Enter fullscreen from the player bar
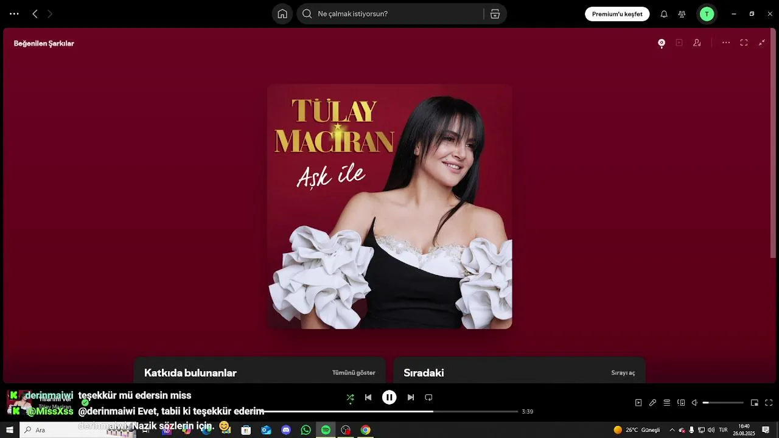 [x=769, y=403]
